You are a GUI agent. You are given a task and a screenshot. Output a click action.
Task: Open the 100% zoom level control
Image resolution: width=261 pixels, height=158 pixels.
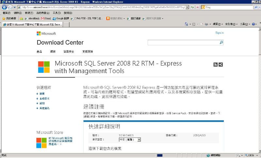(x=252, y=155)
